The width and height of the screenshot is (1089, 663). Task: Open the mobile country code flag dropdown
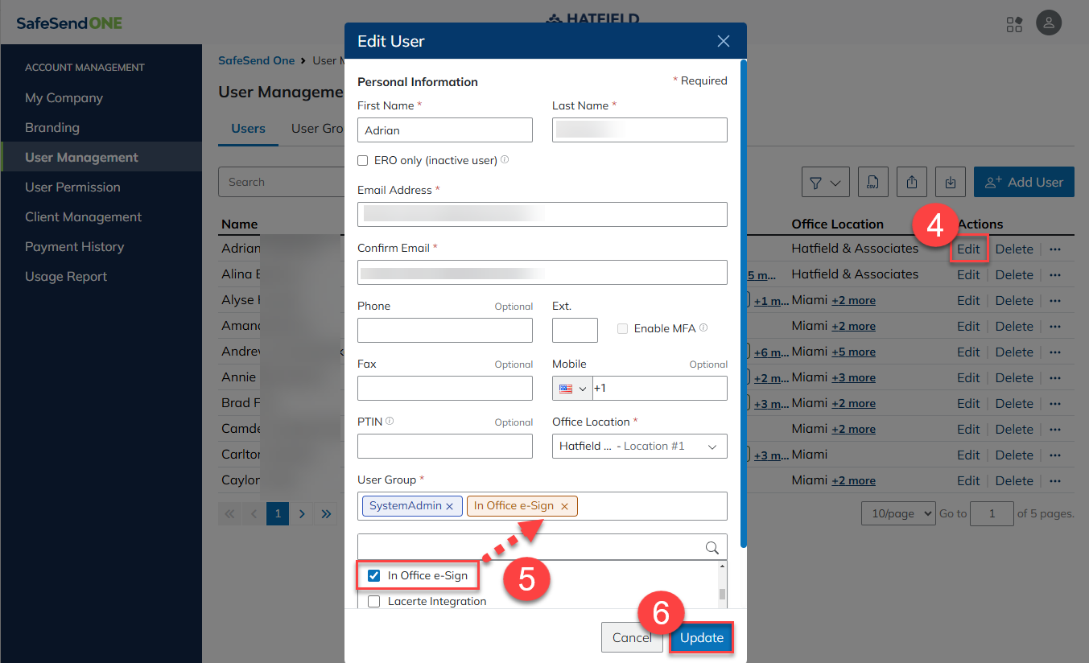(x=572, y=389)
